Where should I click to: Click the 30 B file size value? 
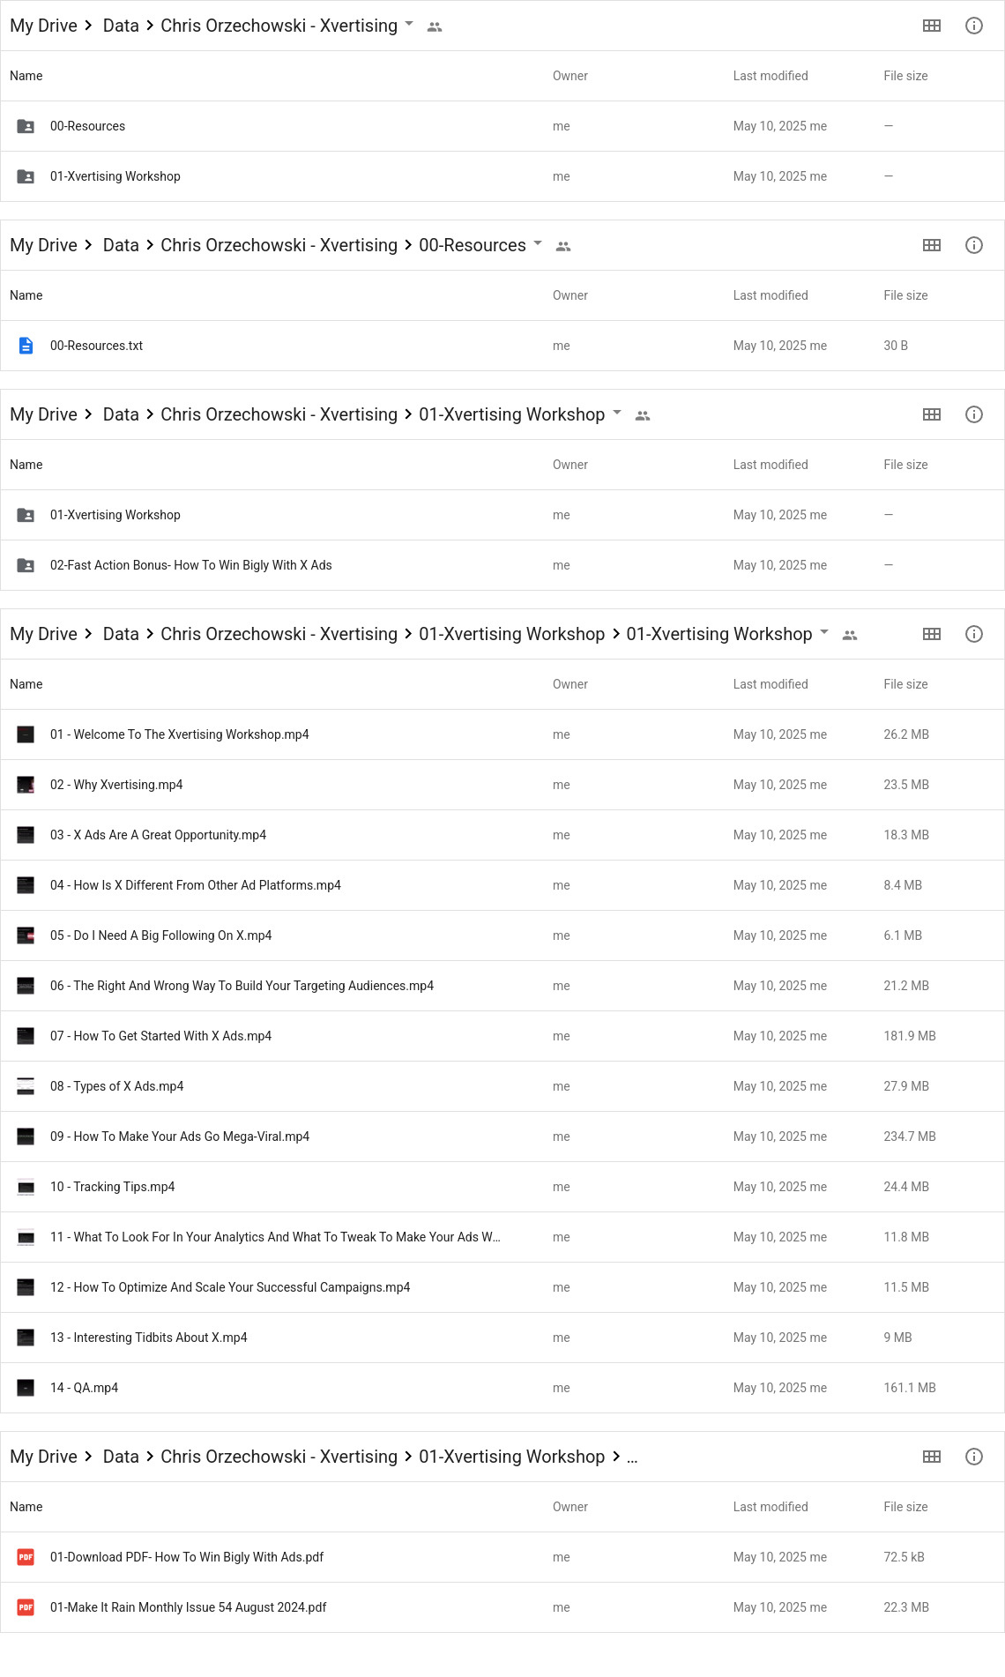coord(896,346)
